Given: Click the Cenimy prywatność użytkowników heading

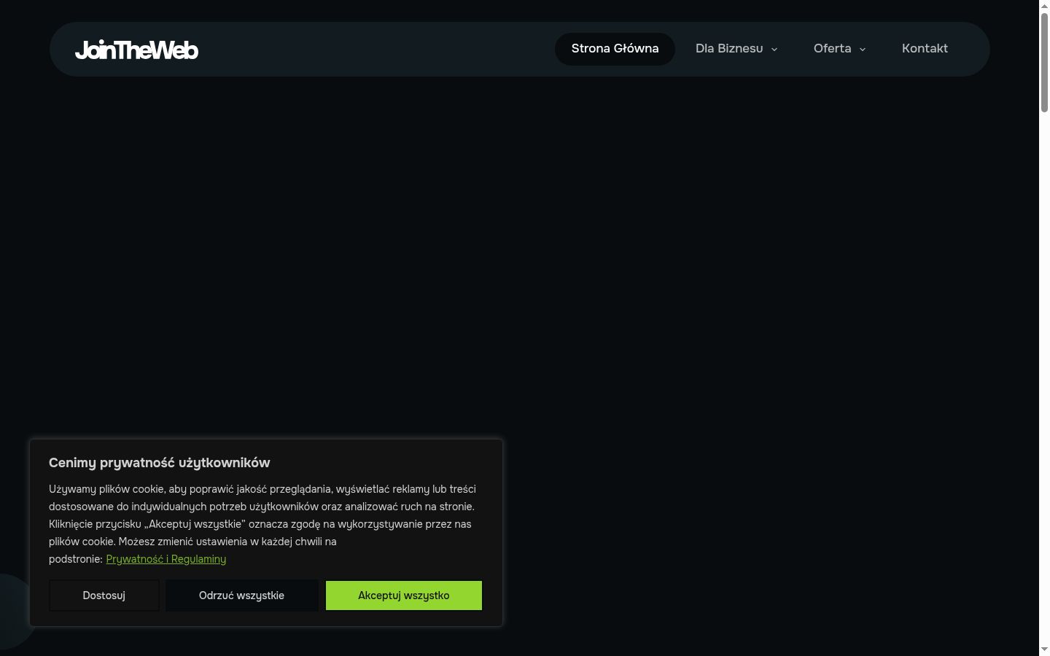Looking at the screenshot, I should click(160, 463).
